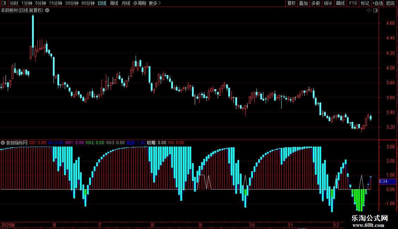Screen dimensions: 398x229
Task: Click month 10 marker on time axis
Action: click(x=252, y=225)
